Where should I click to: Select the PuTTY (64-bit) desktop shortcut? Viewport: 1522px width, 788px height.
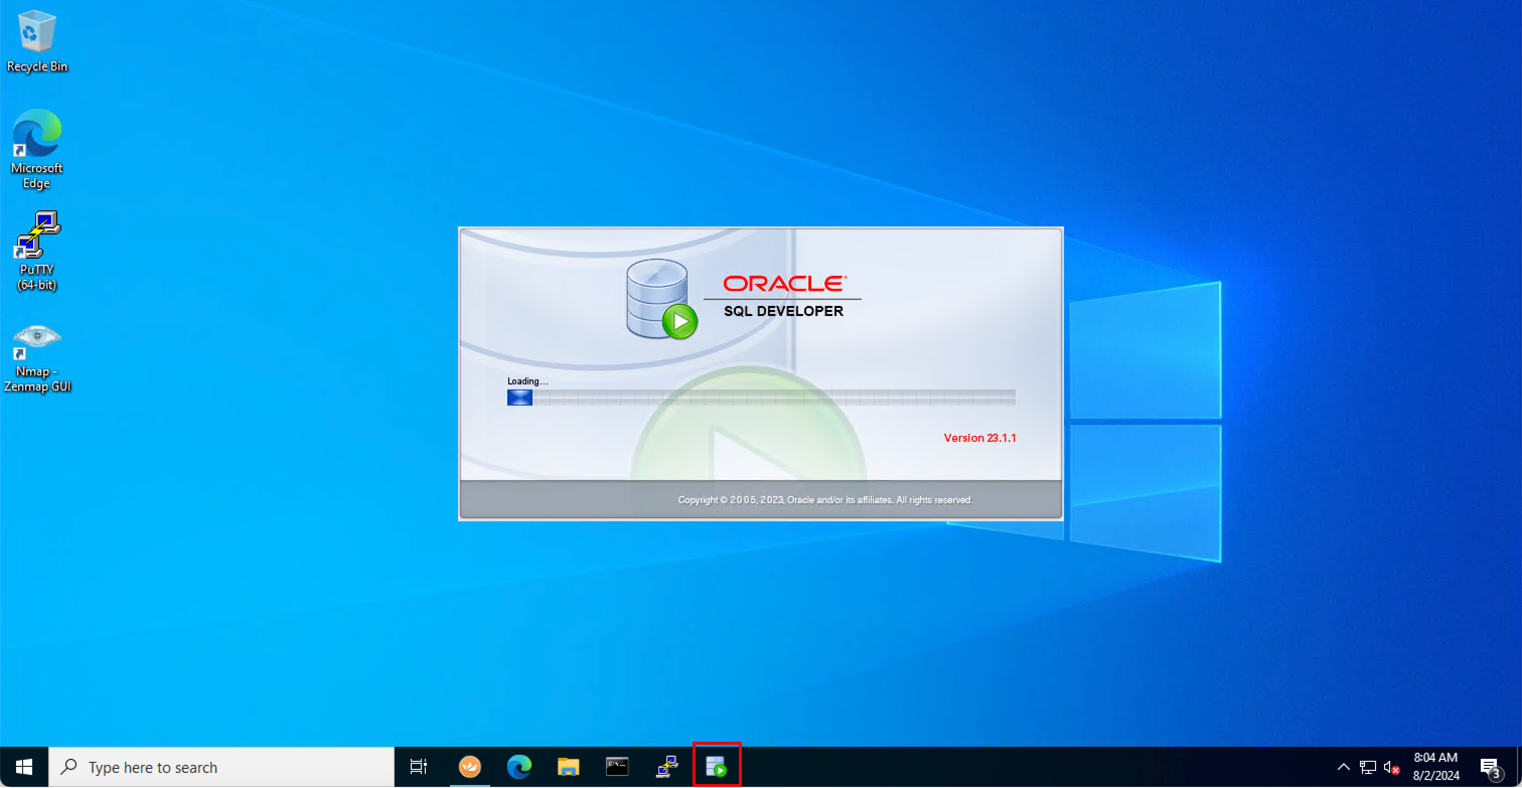pyautogui.click(x=37, y=249)
